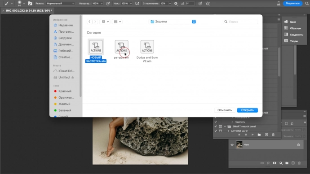Viewport: 310px width, 174px height.
Task: Click the play action button in Actions panel
Action: pos(252,135)
